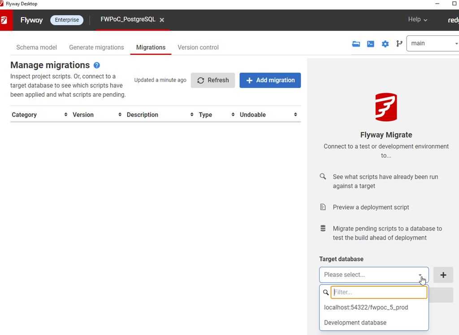Open the command line terminal icon
Viewport: 459px width, 335px height.
point(371,44)
